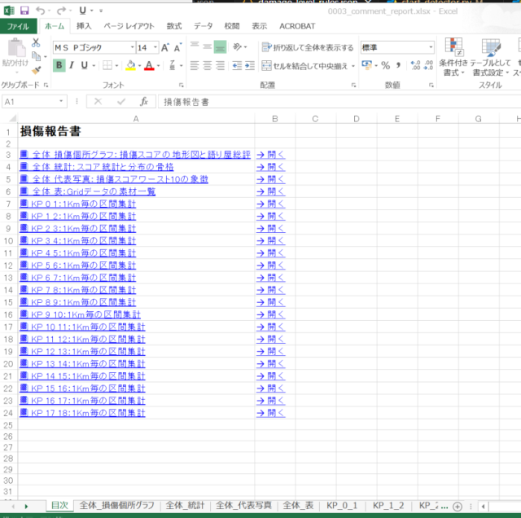Click decrease decimal places icon
The width and height of the screenshot is (521, 518).
point(428,65)
